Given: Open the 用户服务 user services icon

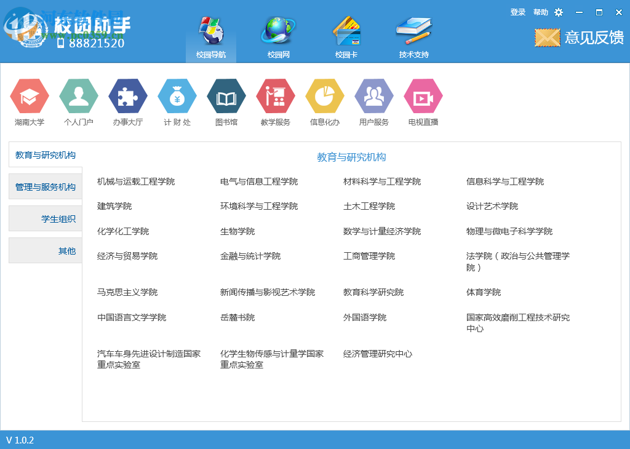Looking at the screenshot, I should coord(373,97).
